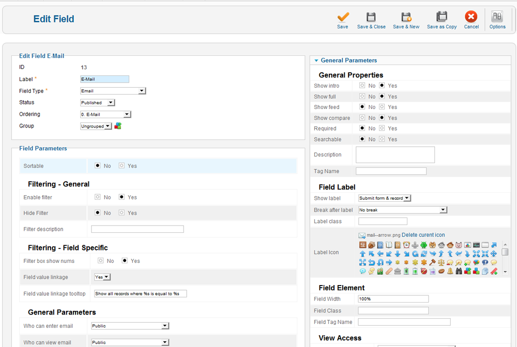Set Enable filter to No
517x347 pixels.
98,197
